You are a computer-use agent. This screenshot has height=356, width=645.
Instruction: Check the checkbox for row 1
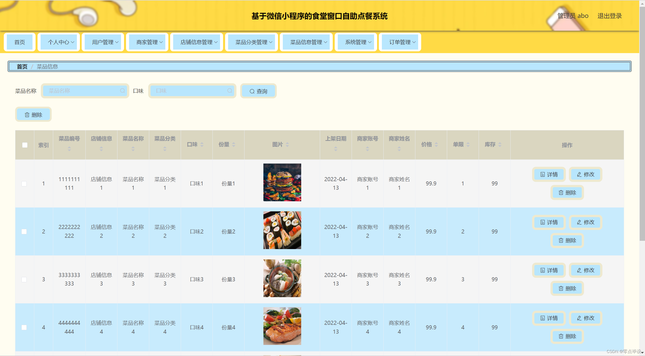click(x=24, y=184)
